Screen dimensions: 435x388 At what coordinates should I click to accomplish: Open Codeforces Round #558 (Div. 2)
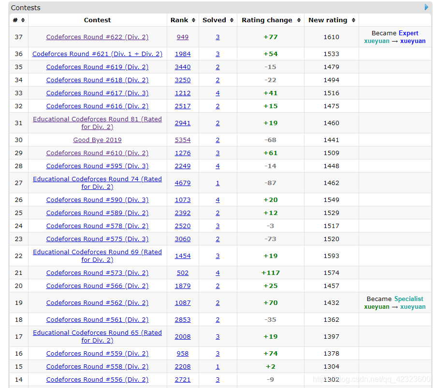pos(97,366)
